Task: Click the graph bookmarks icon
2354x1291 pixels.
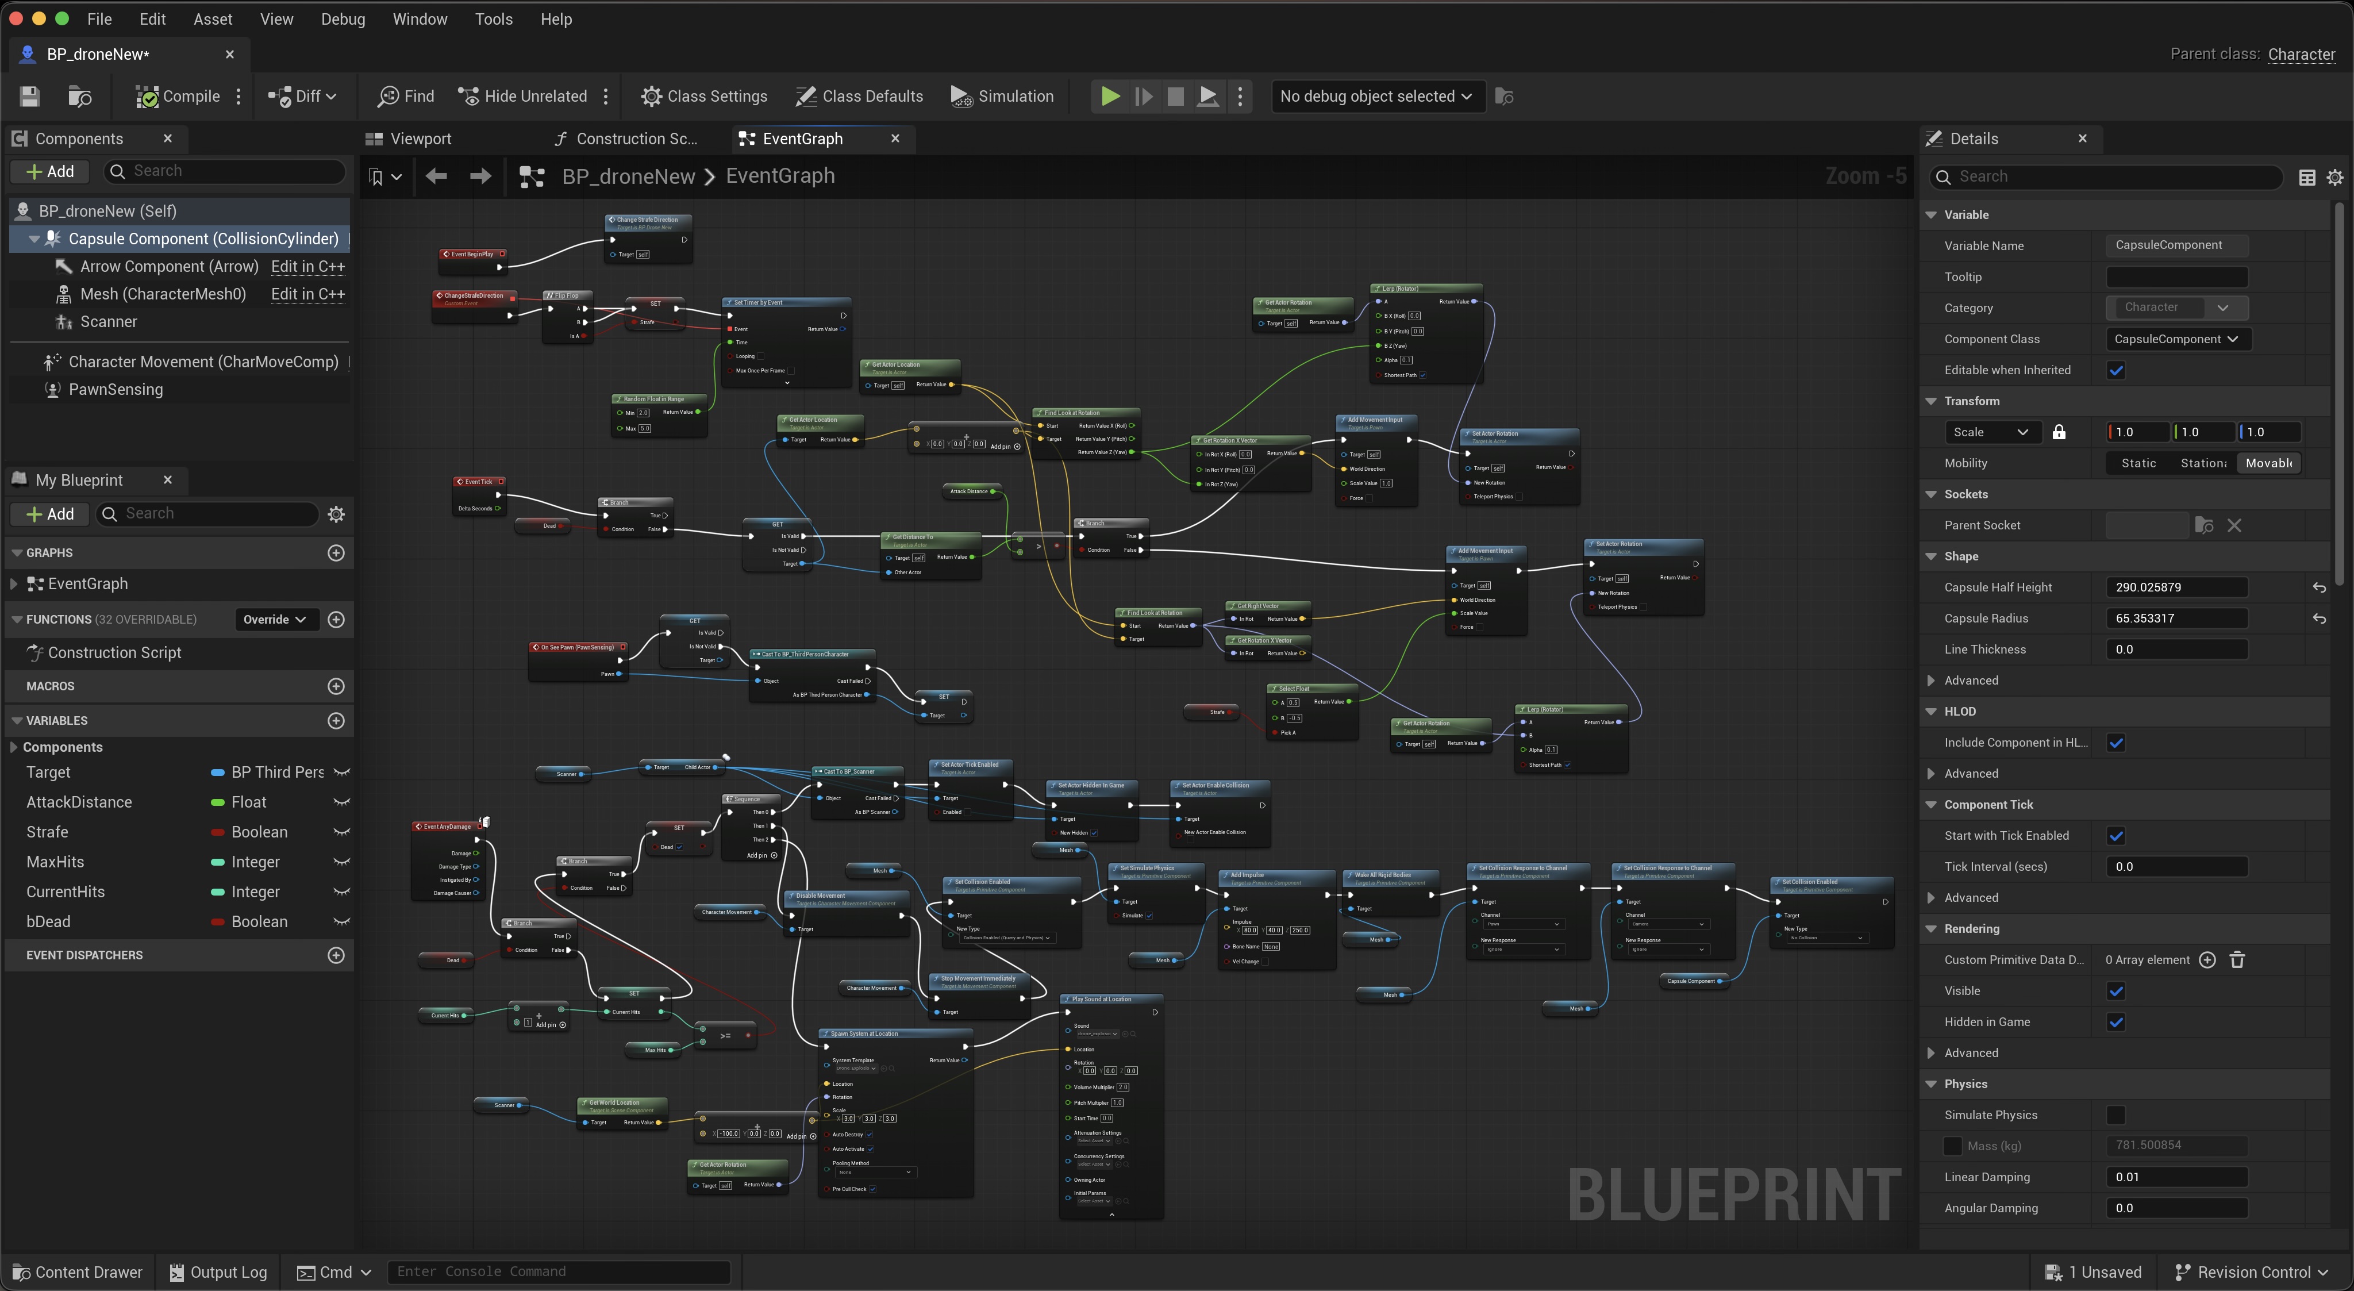Action: click(376, 176)
